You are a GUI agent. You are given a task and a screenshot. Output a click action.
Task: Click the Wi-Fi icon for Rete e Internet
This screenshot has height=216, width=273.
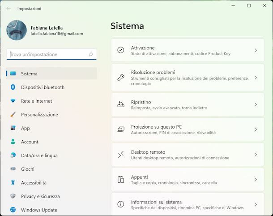(x=13, y=100)
